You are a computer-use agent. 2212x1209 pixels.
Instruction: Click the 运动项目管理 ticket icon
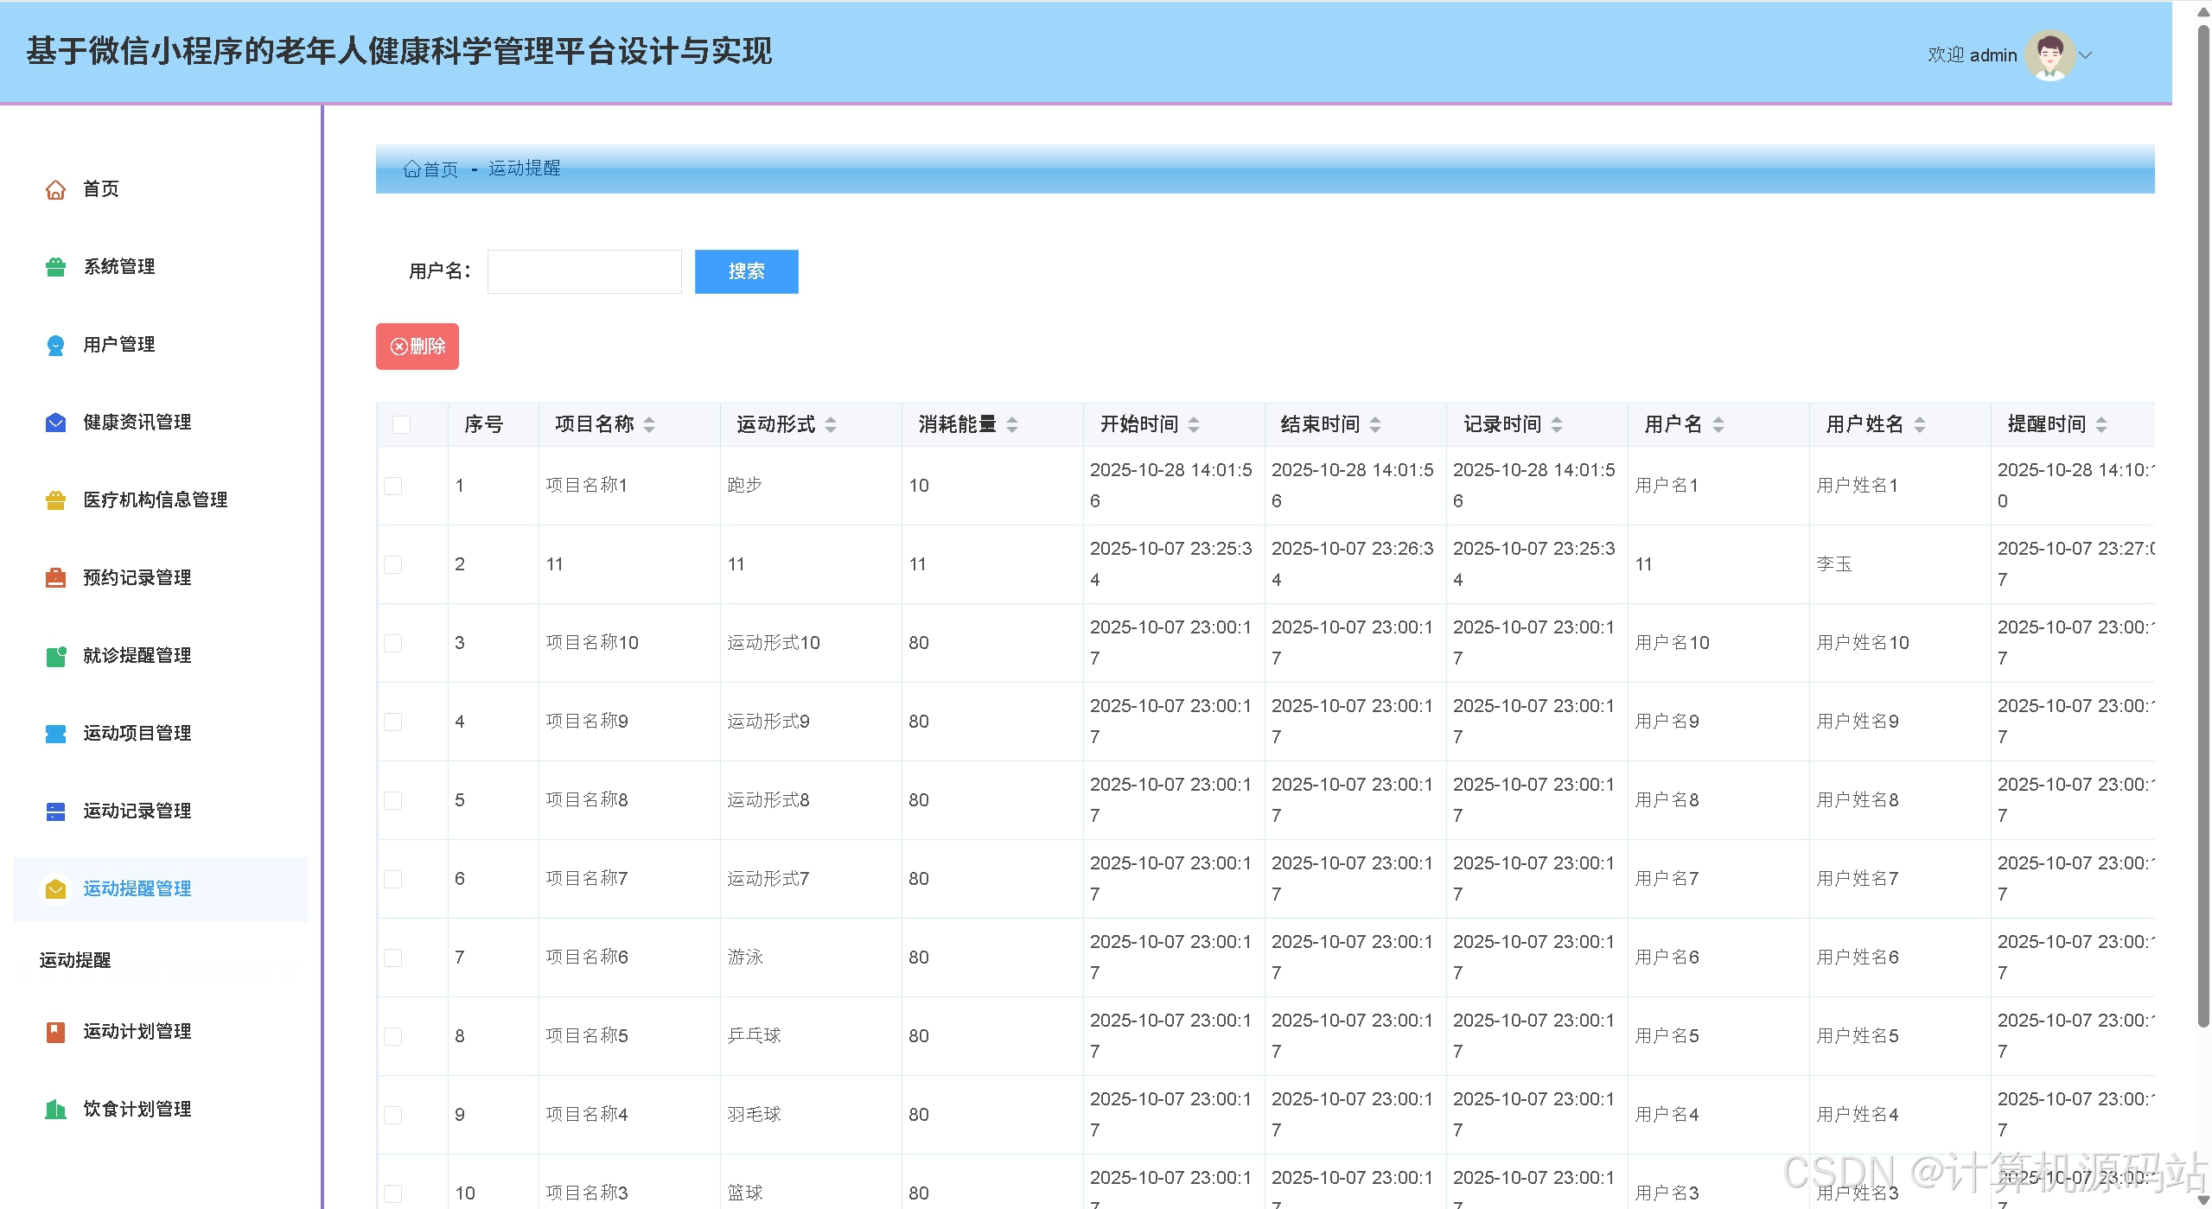[x=55, y=734]
